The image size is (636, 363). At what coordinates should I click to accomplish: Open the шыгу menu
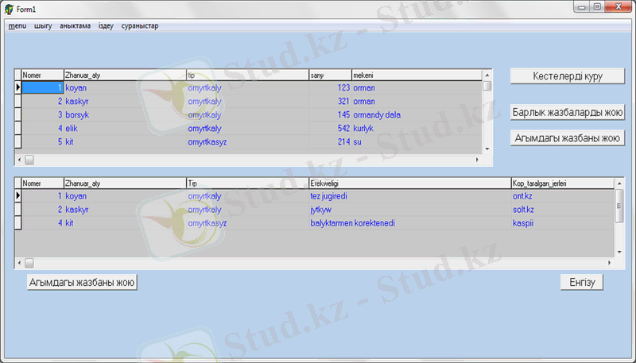[x=43, y=26]
